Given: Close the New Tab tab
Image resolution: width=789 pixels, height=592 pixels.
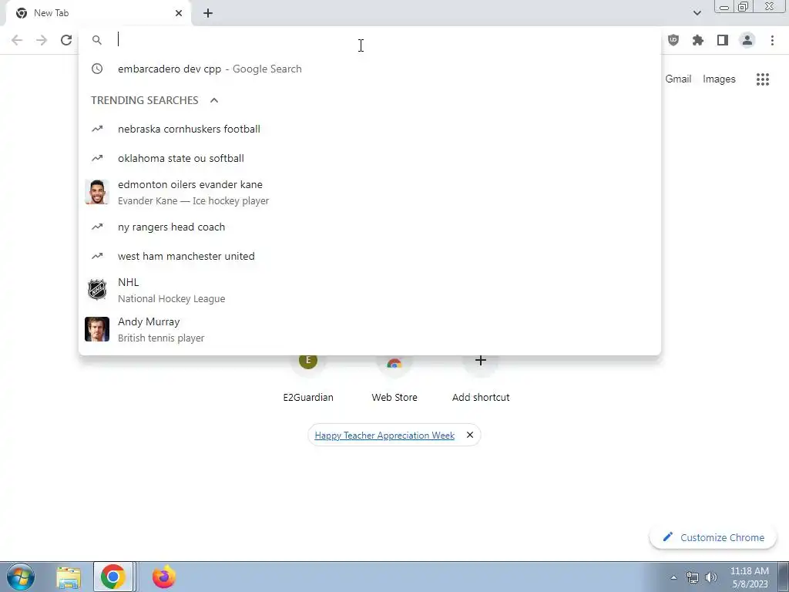Looking at the screenshot, I should coord(179,13).
